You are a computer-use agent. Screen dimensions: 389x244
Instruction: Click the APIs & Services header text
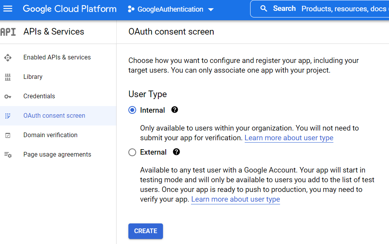[54, 32]
